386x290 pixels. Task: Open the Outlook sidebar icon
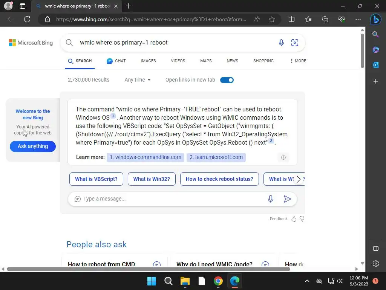376,65
